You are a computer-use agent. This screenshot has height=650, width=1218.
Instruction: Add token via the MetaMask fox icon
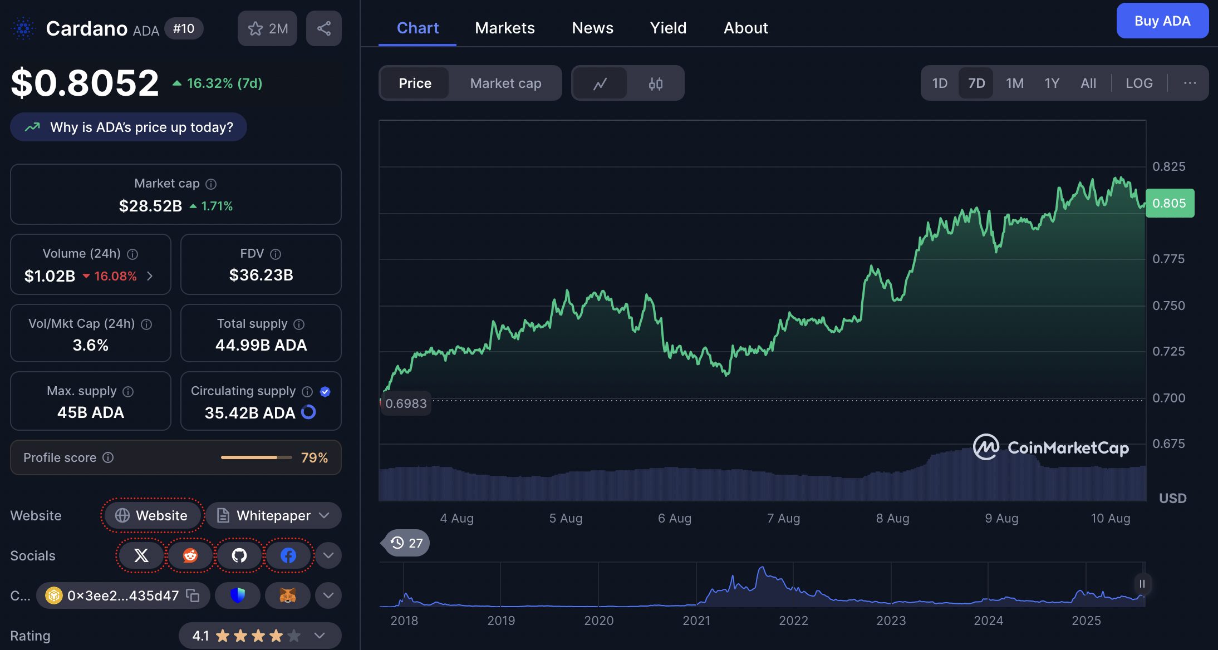(x=288, y=595)
